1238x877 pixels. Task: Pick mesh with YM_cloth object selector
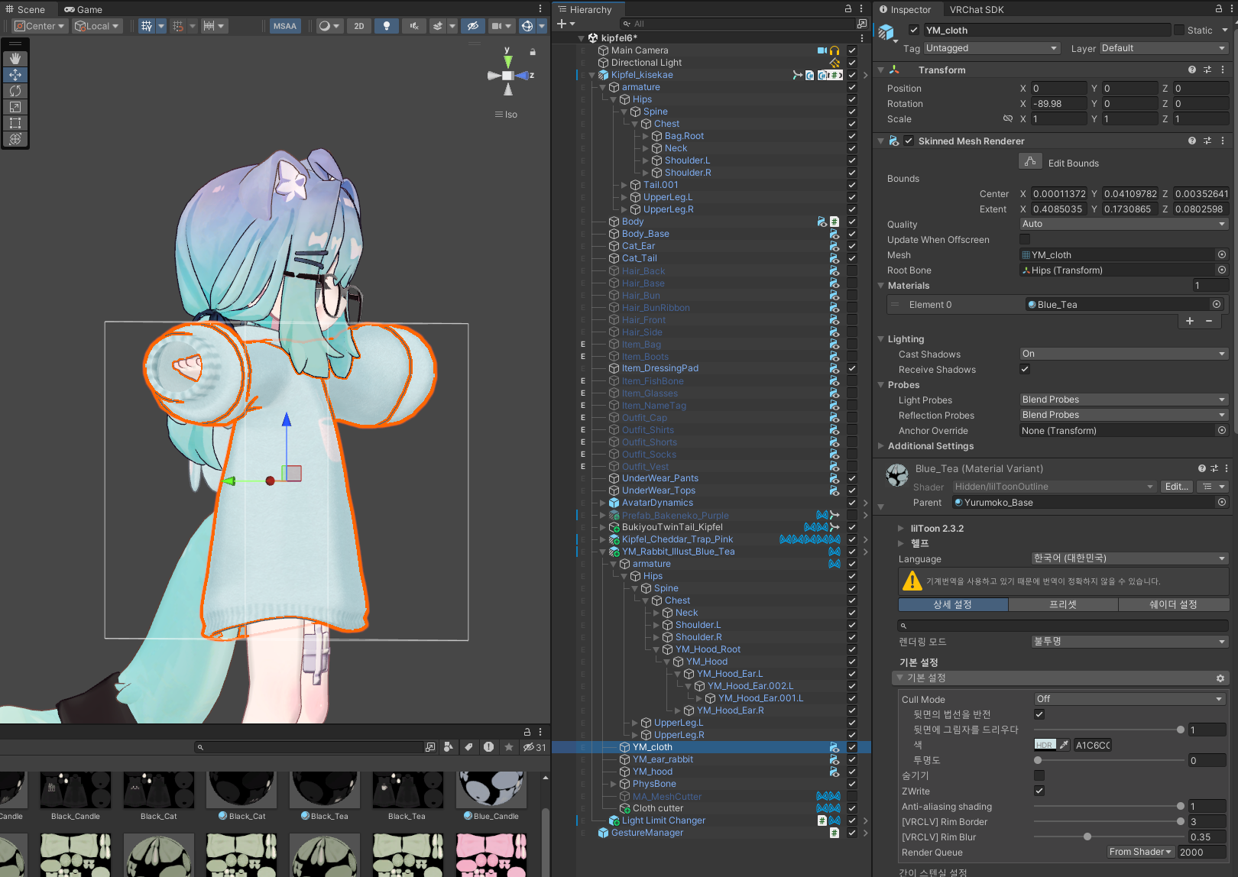(x=1222, y=254)
